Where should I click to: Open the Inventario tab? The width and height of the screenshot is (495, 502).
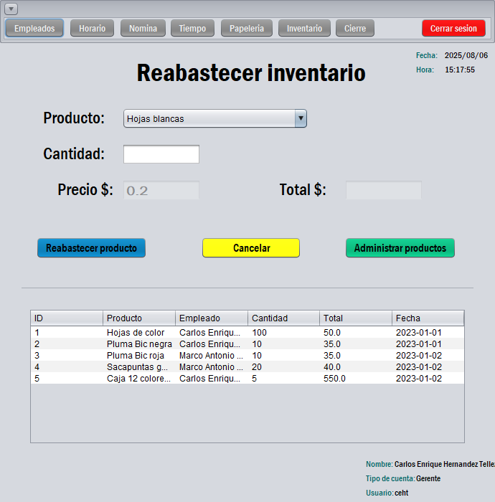click(304, 28)
